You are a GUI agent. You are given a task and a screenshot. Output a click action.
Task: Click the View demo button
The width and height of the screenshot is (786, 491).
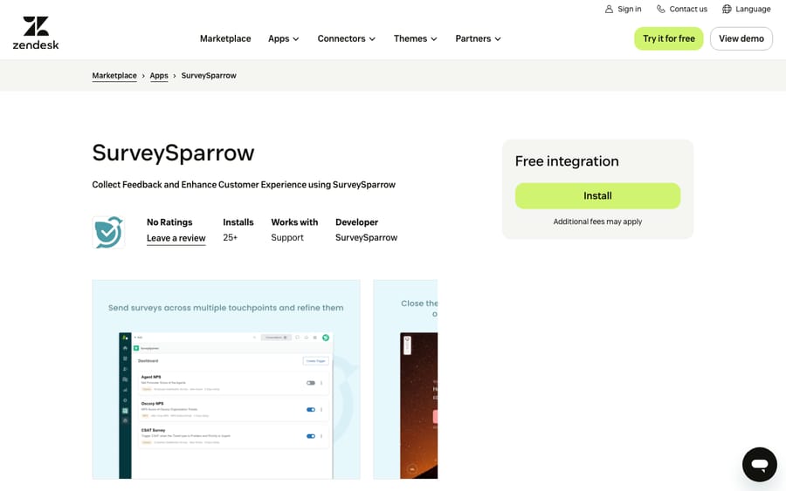(741, 38)
